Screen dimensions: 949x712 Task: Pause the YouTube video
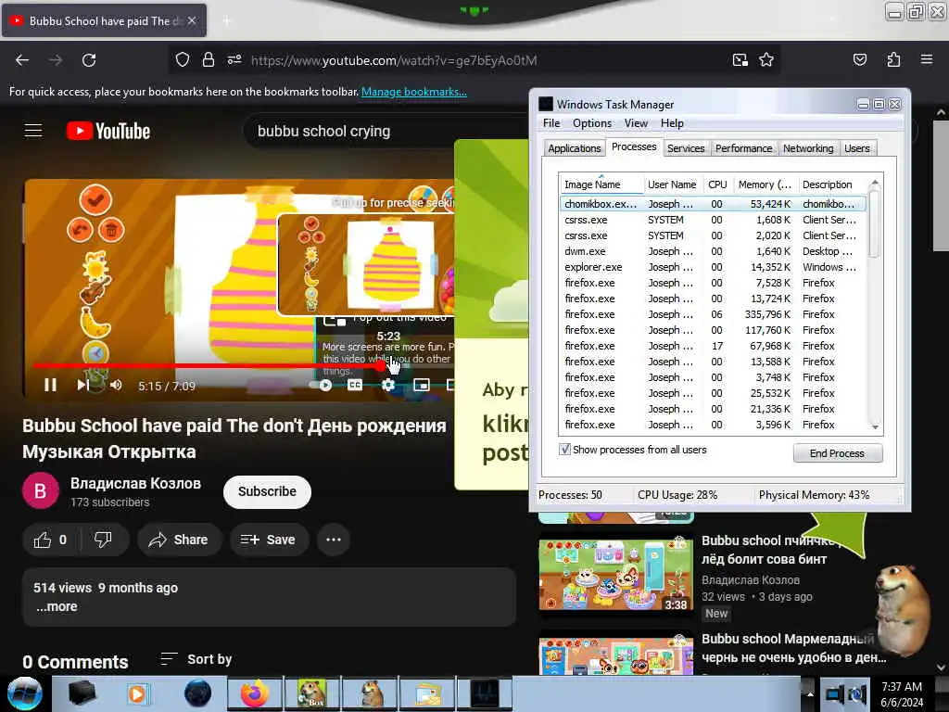tap(50, 385)
